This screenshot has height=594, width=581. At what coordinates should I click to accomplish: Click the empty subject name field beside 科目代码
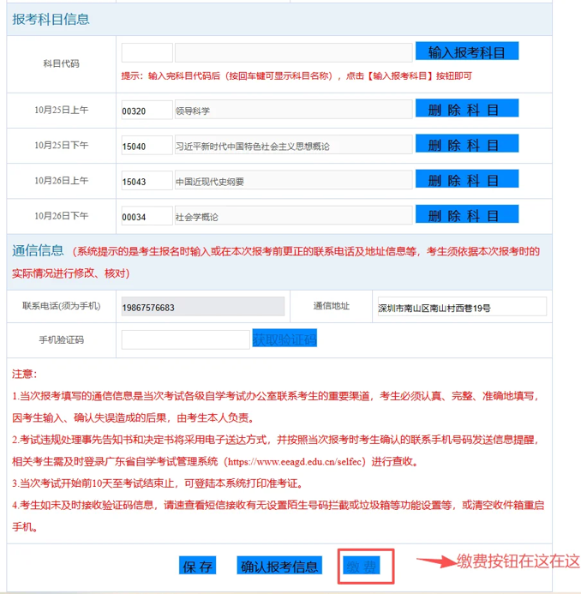tap(293, 53)
